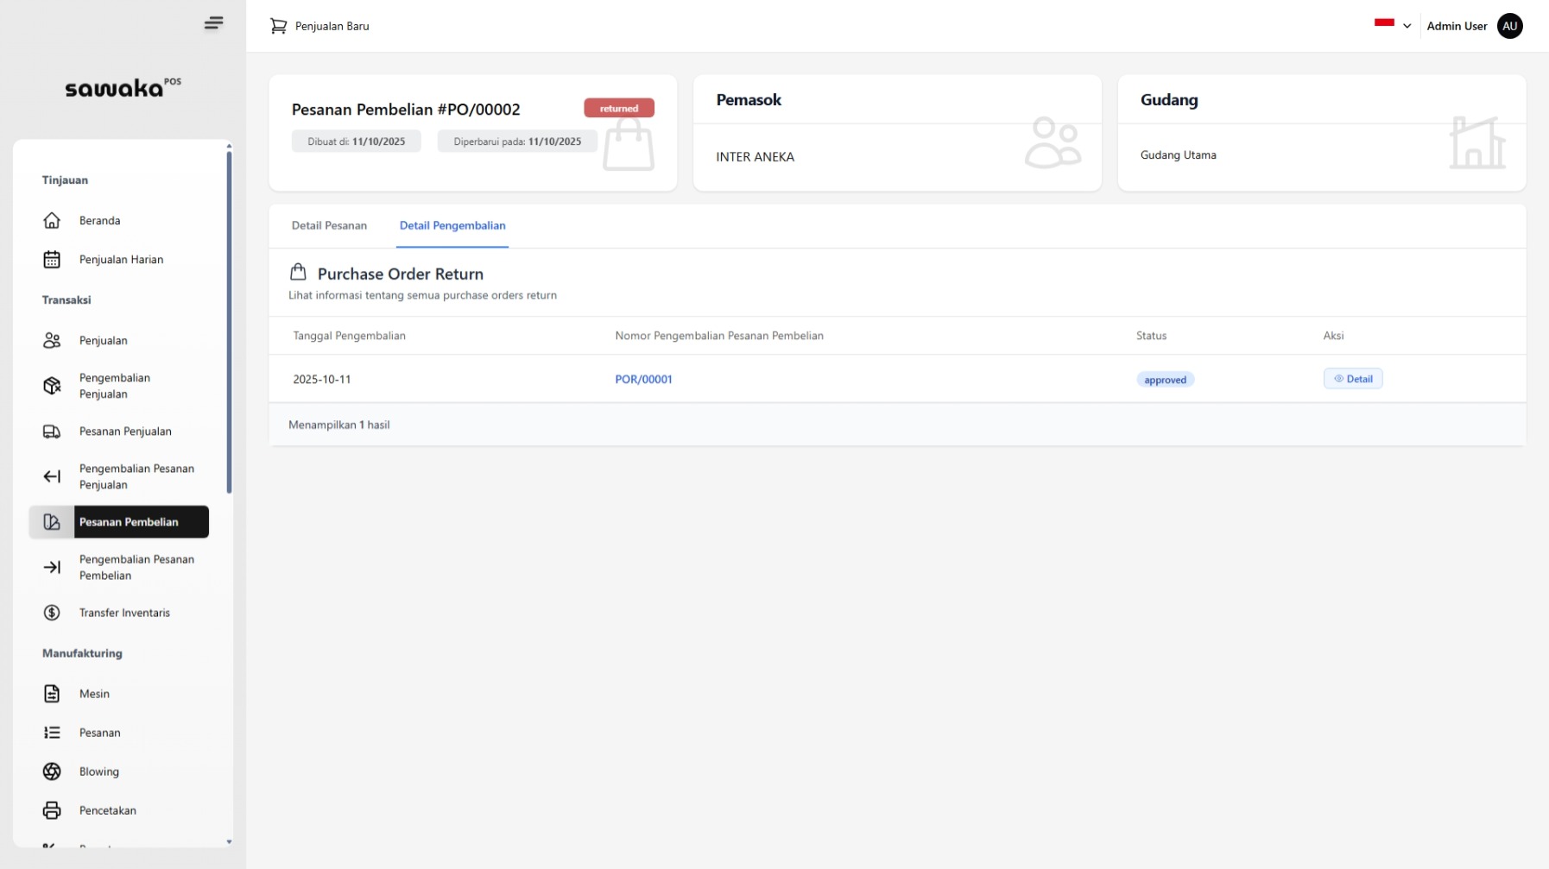Expand the language flag dropdown

point(1392,25)
